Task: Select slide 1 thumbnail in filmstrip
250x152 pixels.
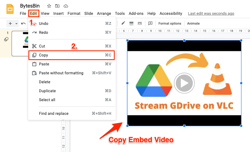Action: (x=20, y=43)
